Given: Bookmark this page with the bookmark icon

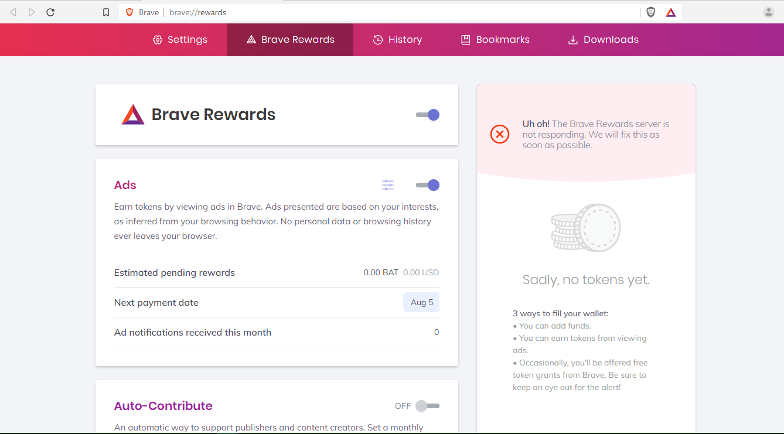Looking at the screenshot, I should click(106, 12).
